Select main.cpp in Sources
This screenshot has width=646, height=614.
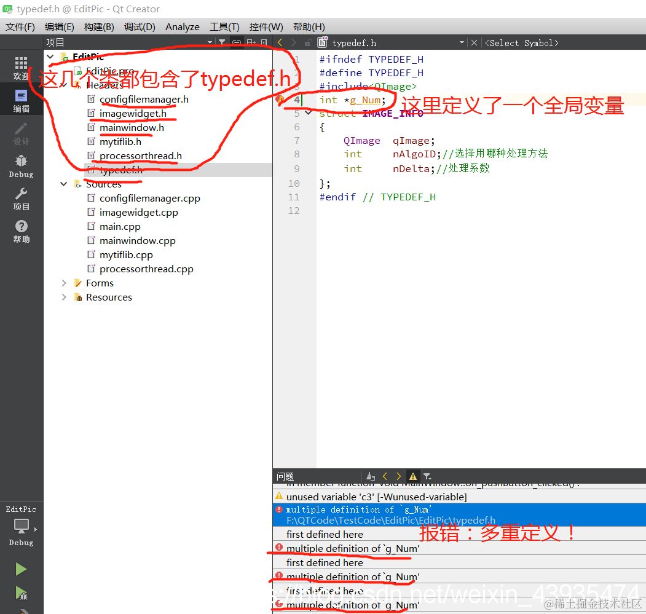click(120, 227)
